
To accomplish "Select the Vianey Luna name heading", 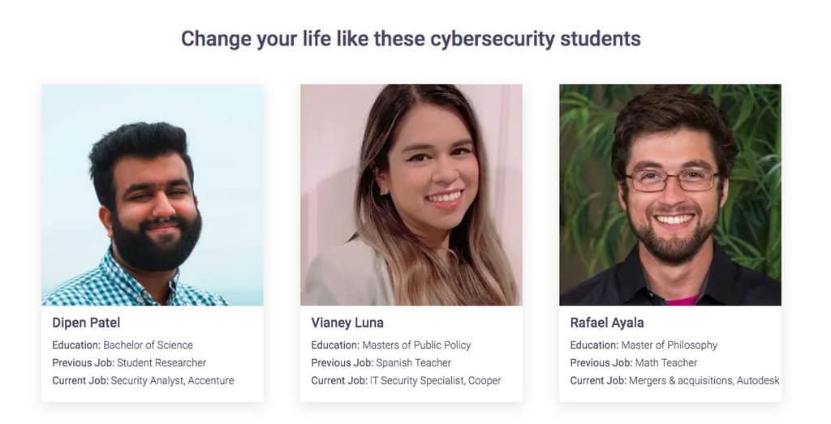I will coord(347,323).
